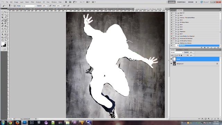Select the Healing Brush tool
The width and height of the screenshot is (222, 125).
[2, 21]
